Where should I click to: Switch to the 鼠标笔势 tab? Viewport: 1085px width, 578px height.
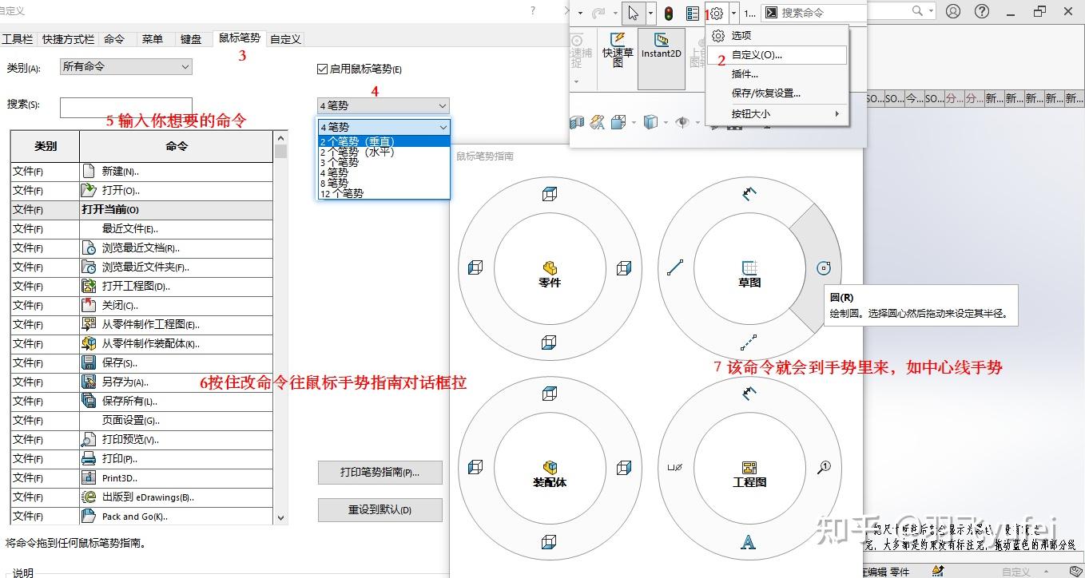(x=240, y=38)
